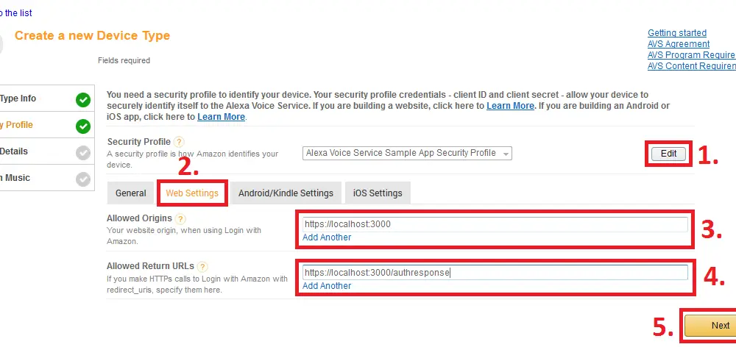Click gray checkmark beside Details step
This screenshot has width=736, height=347.
[83, 153]
